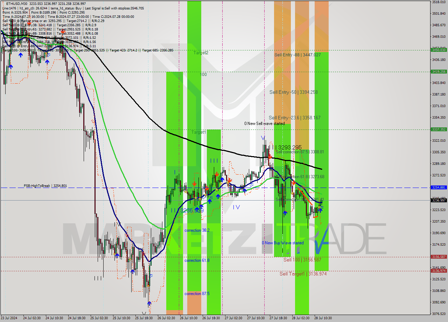Click the 3518.010 price axis value
The width and height of the screenshot is (448, 322).
click(x=439, y=2)
